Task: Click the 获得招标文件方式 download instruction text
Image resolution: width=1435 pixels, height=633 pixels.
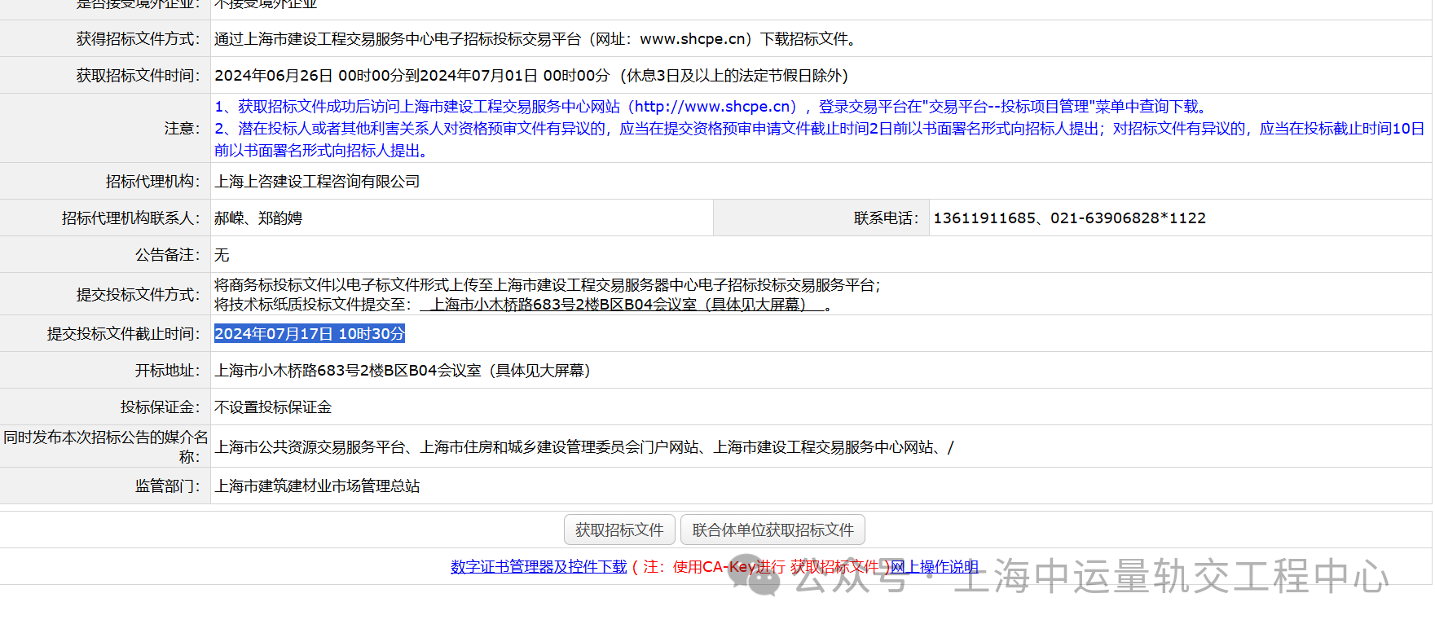Action: (536, 38)
